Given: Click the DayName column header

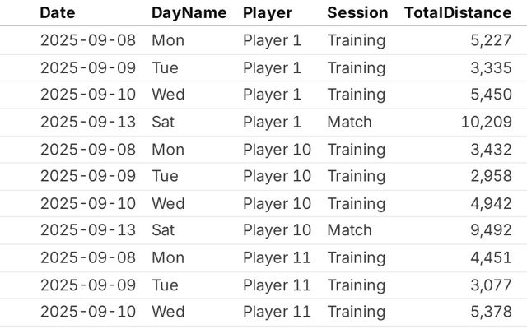Looking at the screenshot, I should click(189, 12).
